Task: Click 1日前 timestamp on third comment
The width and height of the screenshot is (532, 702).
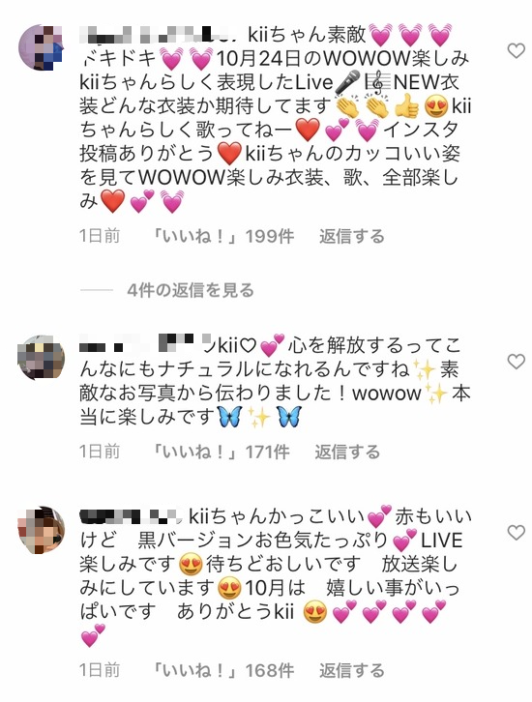Action: click(x=100, y=670)
